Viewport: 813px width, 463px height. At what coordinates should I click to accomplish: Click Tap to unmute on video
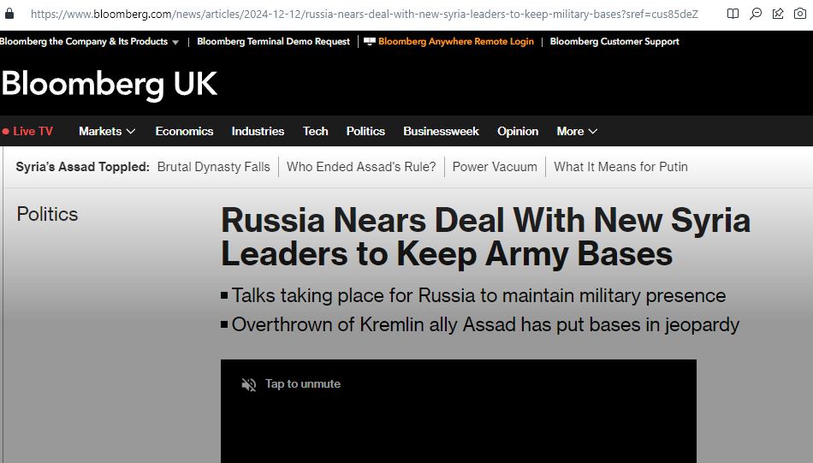click(303, 384)
